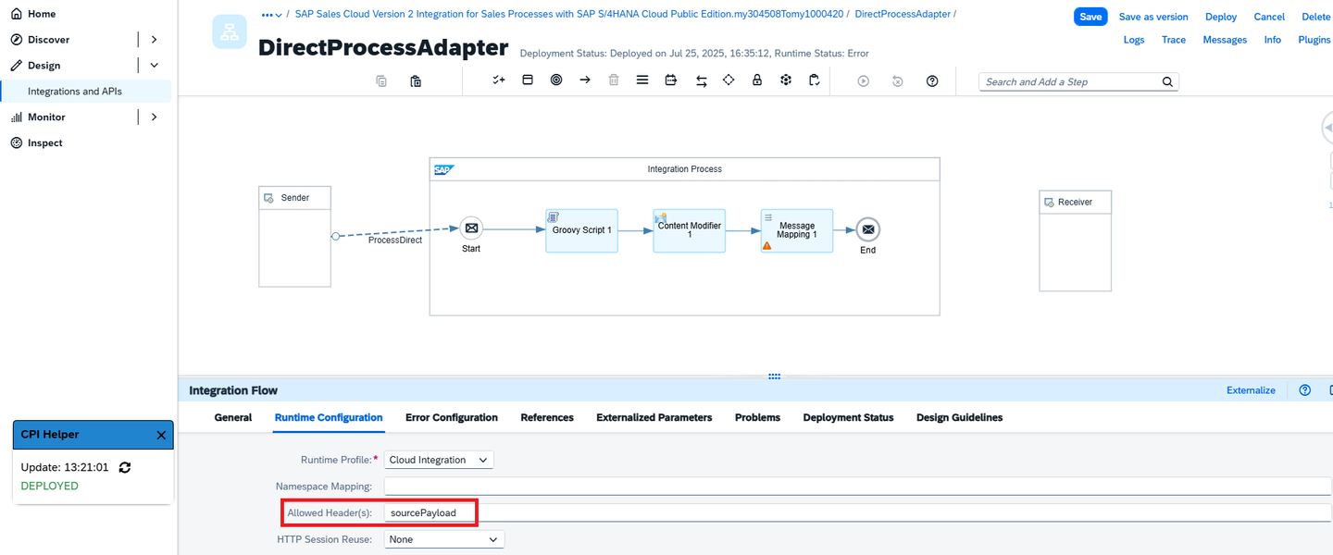Select the Runtime Configuration tab
The height and width of the screenshot is (555, 1333).
[x=329, y=418]
